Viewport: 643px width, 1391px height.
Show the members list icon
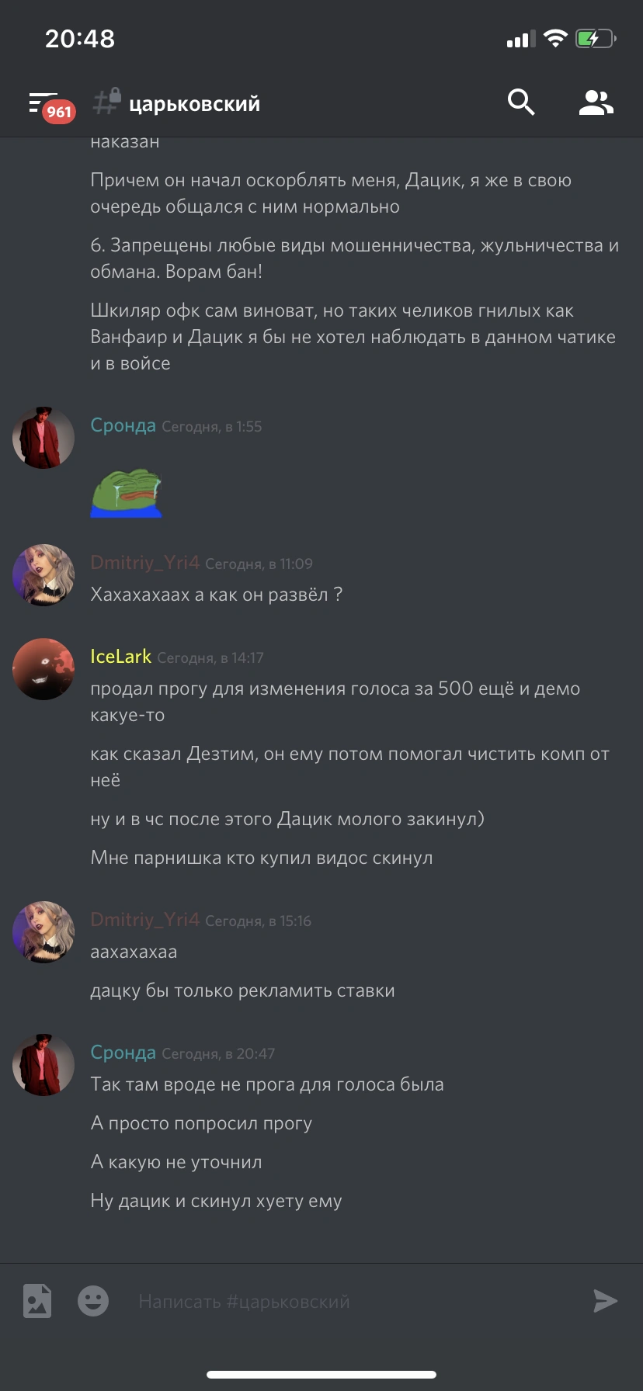[596, 102]
